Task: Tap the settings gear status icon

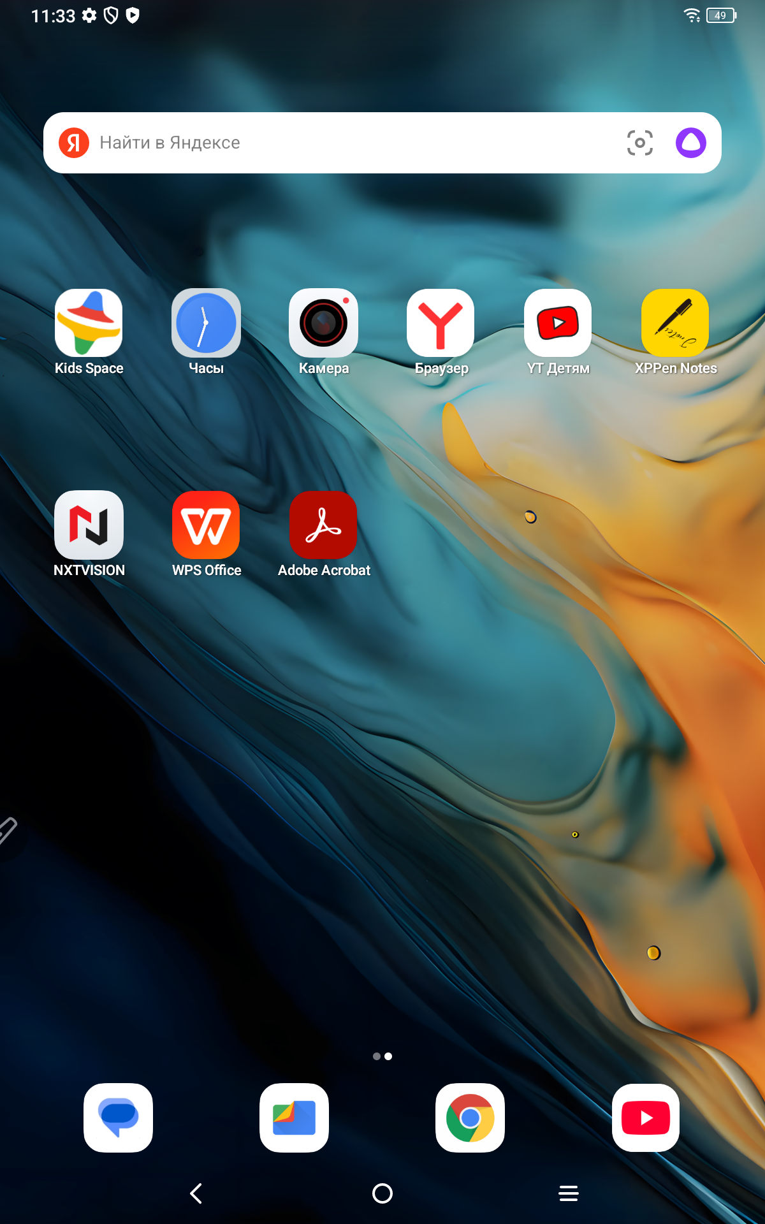Action: pyautogui.click(x=89, y=15)
